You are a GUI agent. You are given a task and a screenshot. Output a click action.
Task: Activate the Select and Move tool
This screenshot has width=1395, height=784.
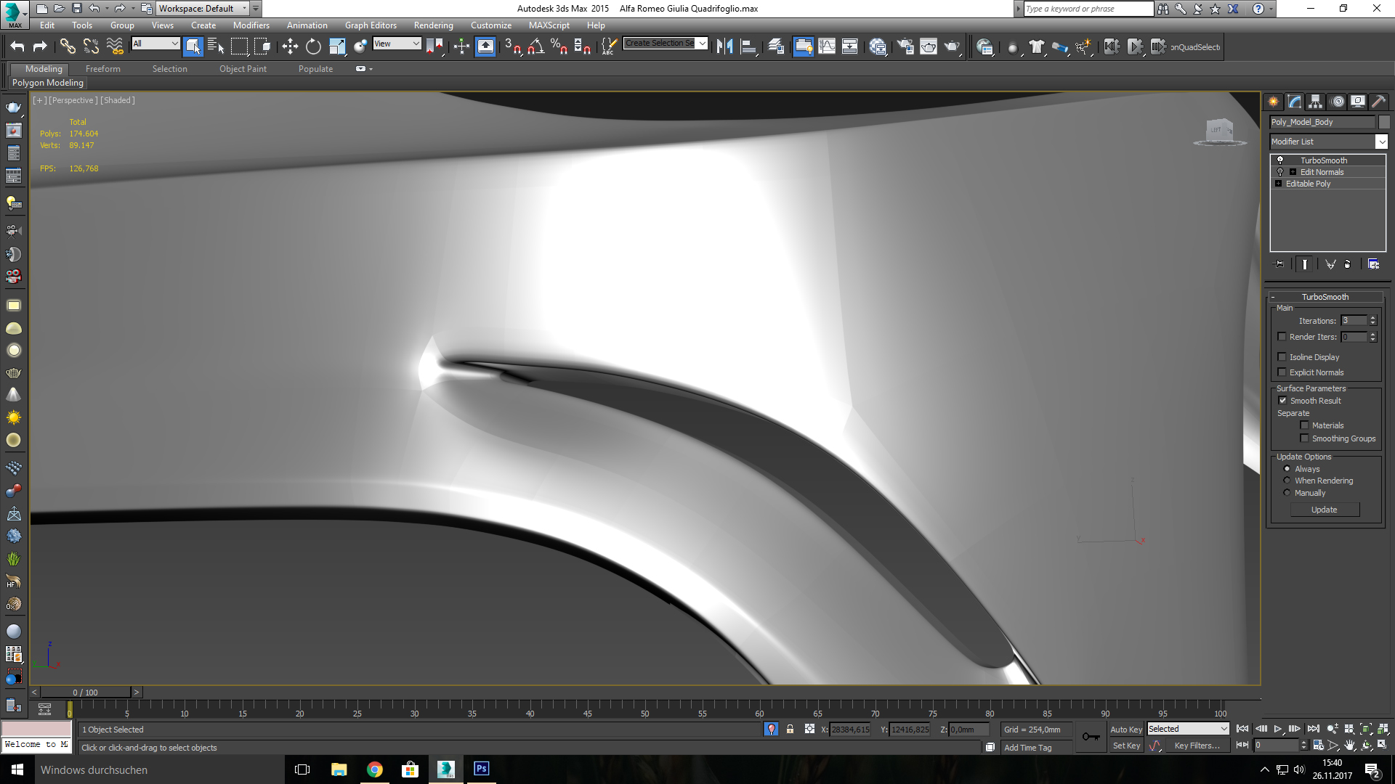coord(291,46)
